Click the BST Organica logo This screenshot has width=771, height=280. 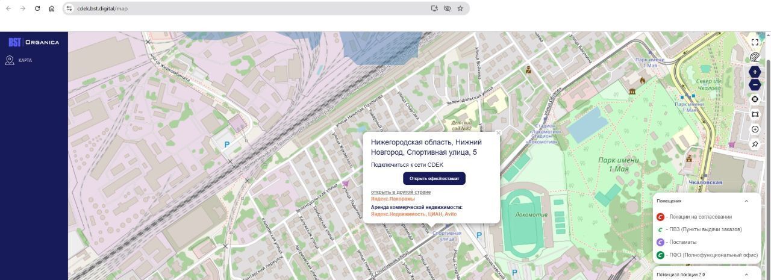pos(34,42)
